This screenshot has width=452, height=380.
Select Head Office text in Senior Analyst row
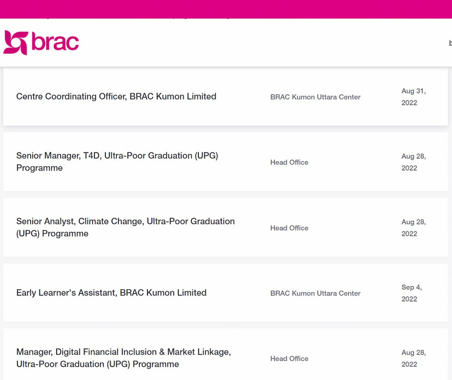[x=289, y=228]
